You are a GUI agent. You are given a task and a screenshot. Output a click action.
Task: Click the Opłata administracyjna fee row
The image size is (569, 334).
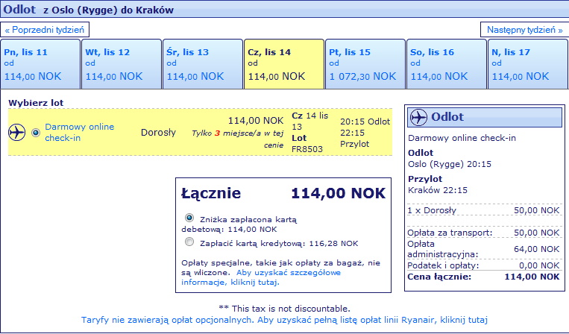click(483, 249)
